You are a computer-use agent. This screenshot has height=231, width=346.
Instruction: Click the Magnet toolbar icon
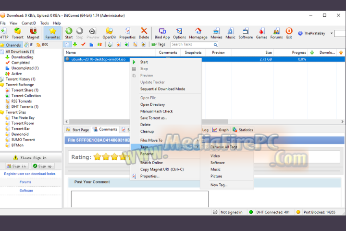[x=33, y=33]
